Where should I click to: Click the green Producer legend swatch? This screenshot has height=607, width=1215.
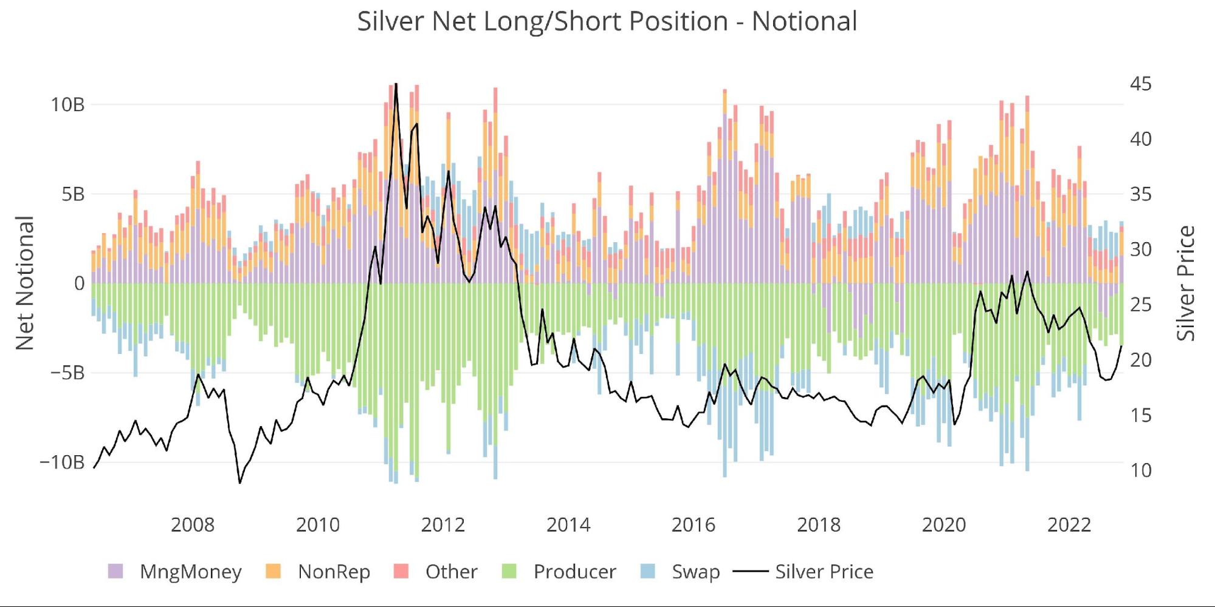(x=509, y=571)
